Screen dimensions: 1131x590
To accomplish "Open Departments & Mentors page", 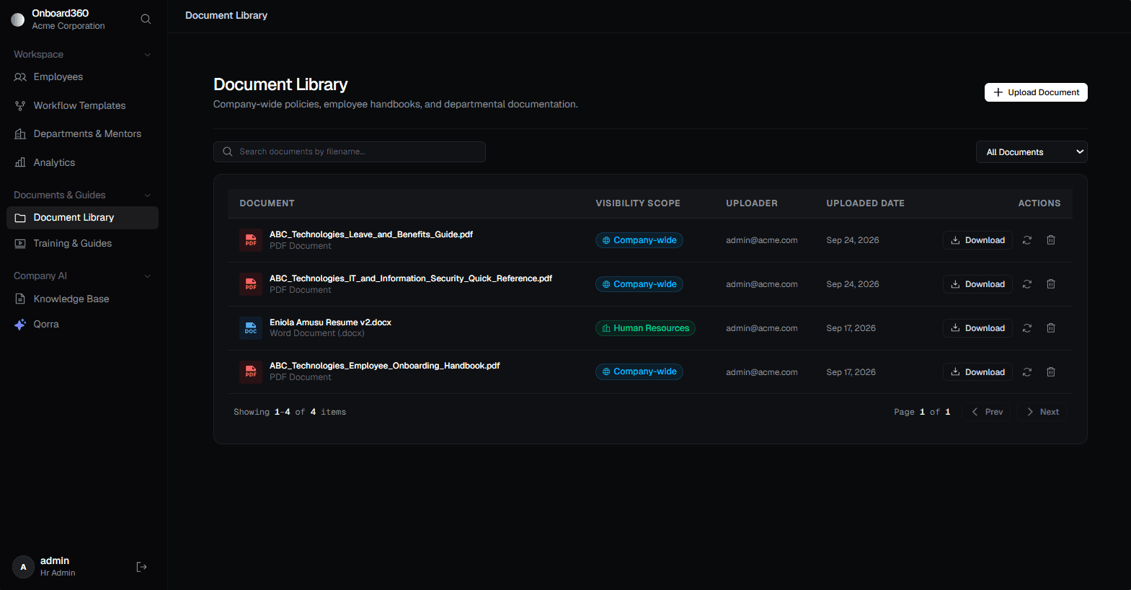I will (82, 134).
